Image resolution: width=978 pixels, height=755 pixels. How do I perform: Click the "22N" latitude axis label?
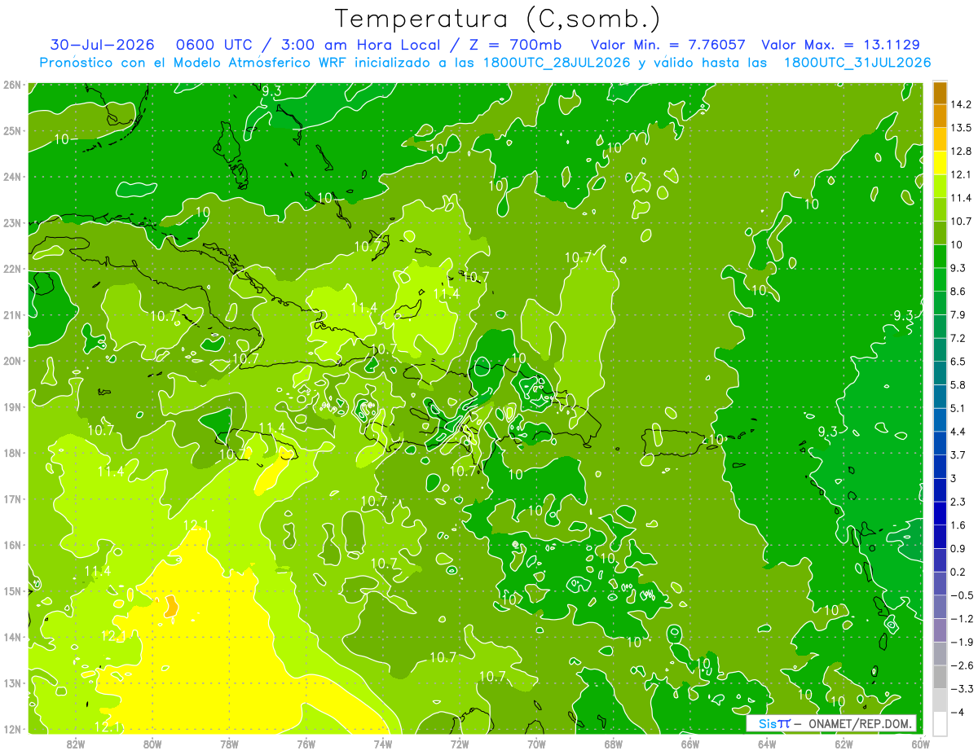pyautogui.click(x=12, y=269)
